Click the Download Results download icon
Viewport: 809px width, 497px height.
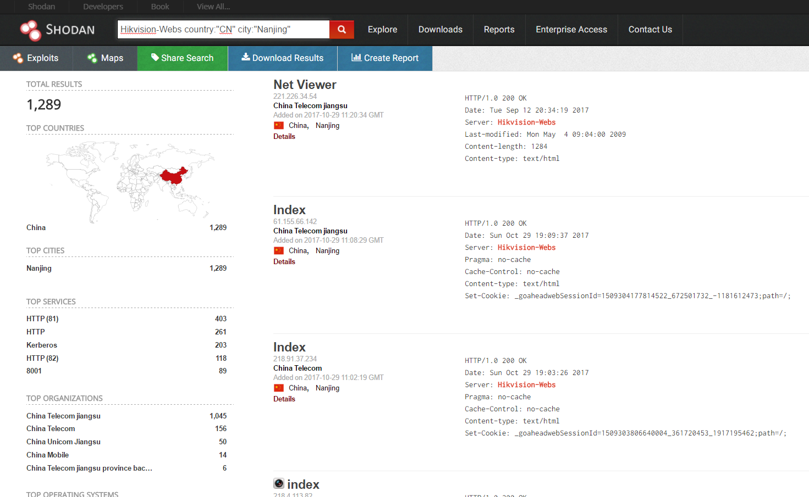tap(246, 57)
